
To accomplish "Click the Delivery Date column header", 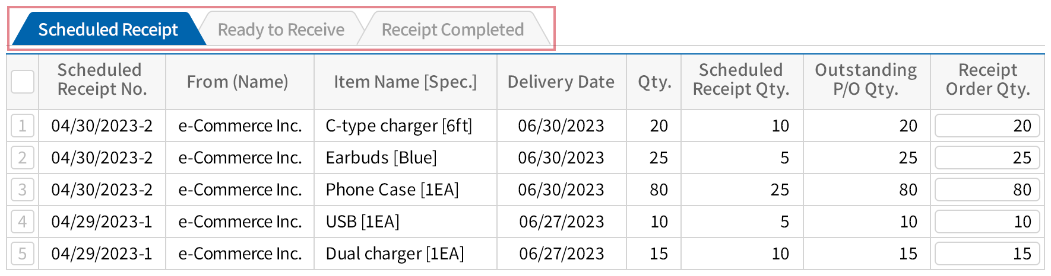I will tap(561, 82).
